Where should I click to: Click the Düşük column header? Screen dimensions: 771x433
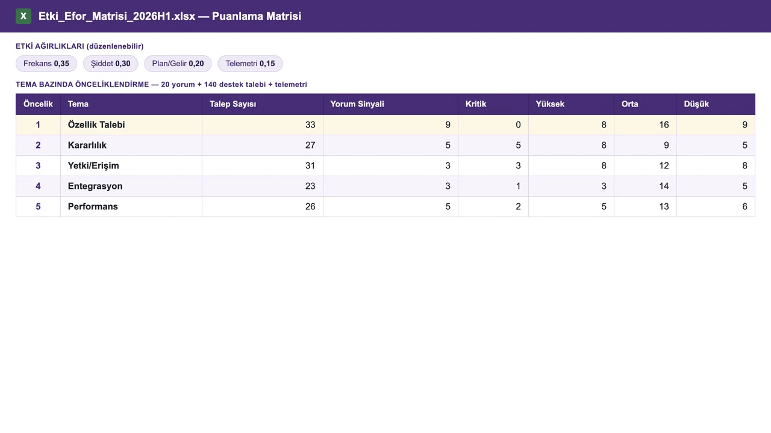point(716,104)
